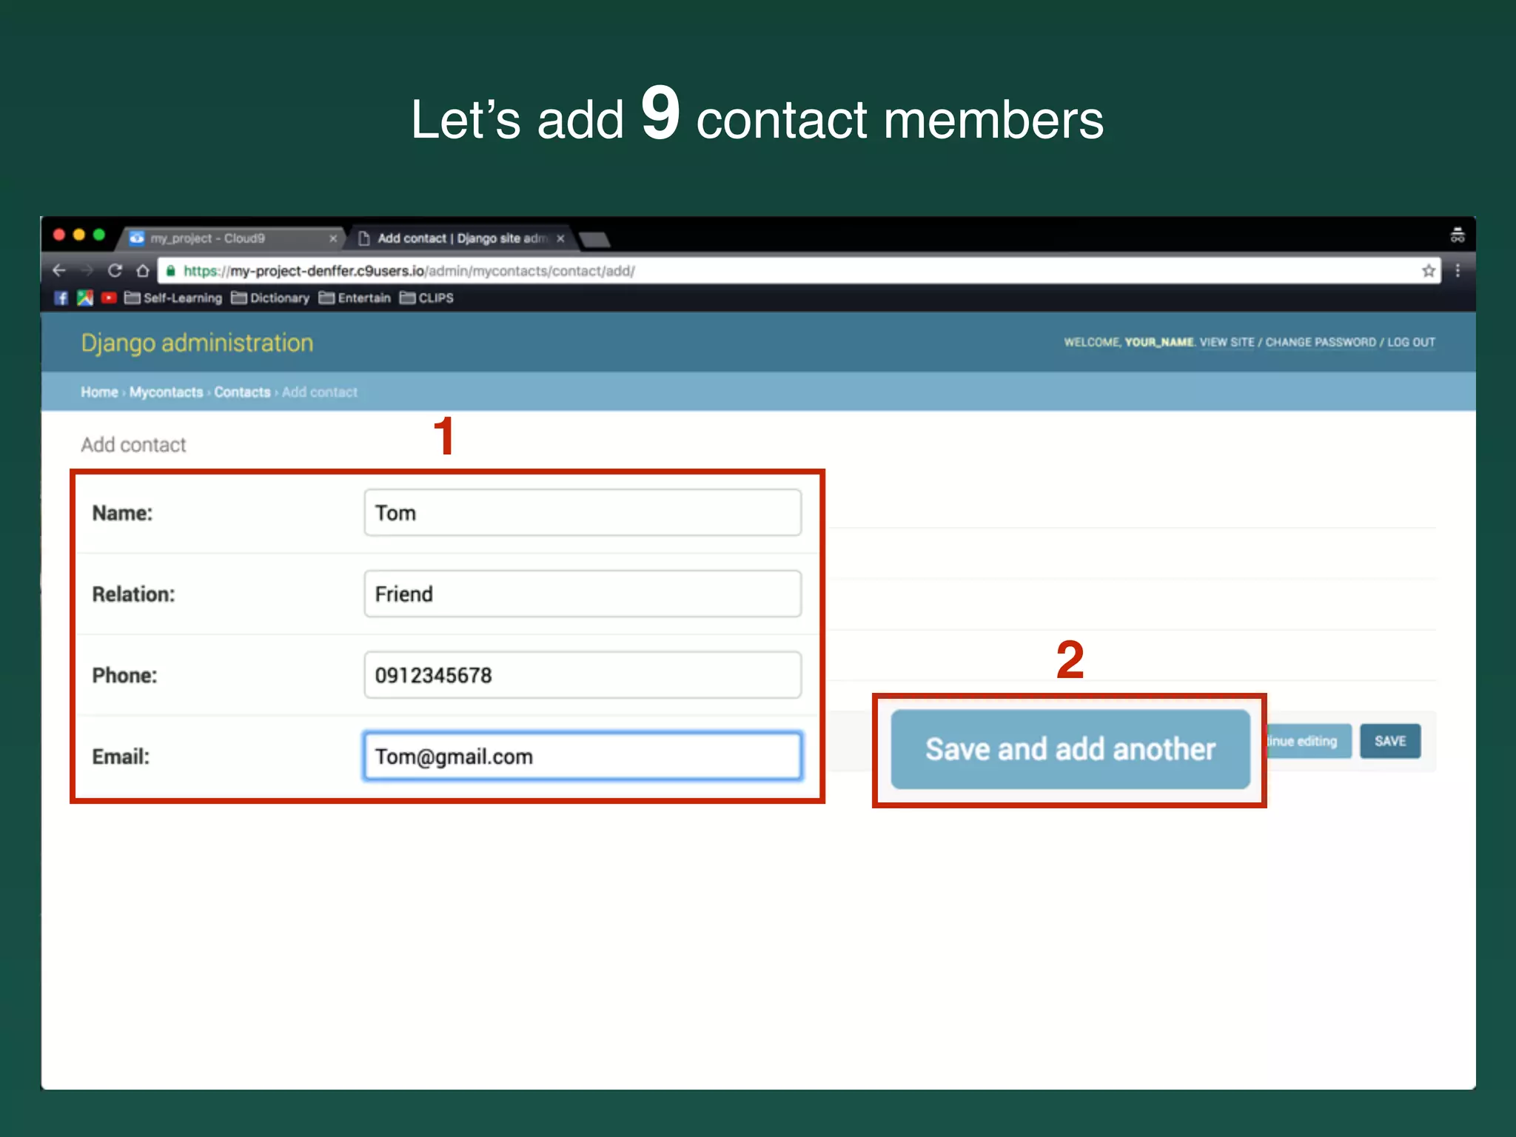Open the Google Maps bookmark icon
The height and width of the screenshot is (1137, 1516).
85,298
